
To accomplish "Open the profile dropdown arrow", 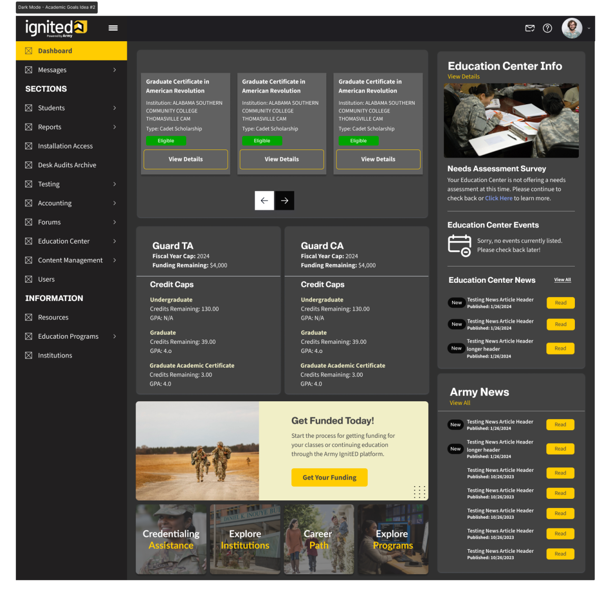I will (x=589, y=28).
